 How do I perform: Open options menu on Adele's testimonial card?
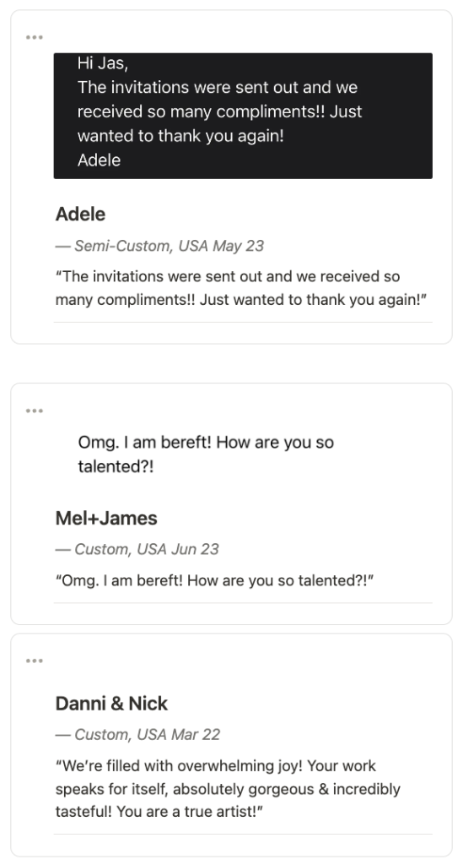34,37
